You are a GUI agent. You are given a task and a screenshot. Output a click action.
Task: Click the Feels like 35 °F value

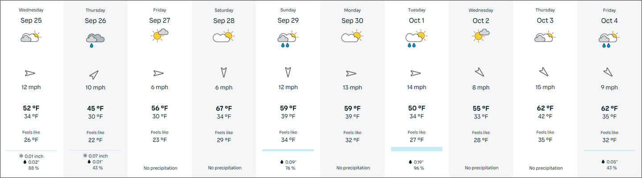click(x=545, y=140)
